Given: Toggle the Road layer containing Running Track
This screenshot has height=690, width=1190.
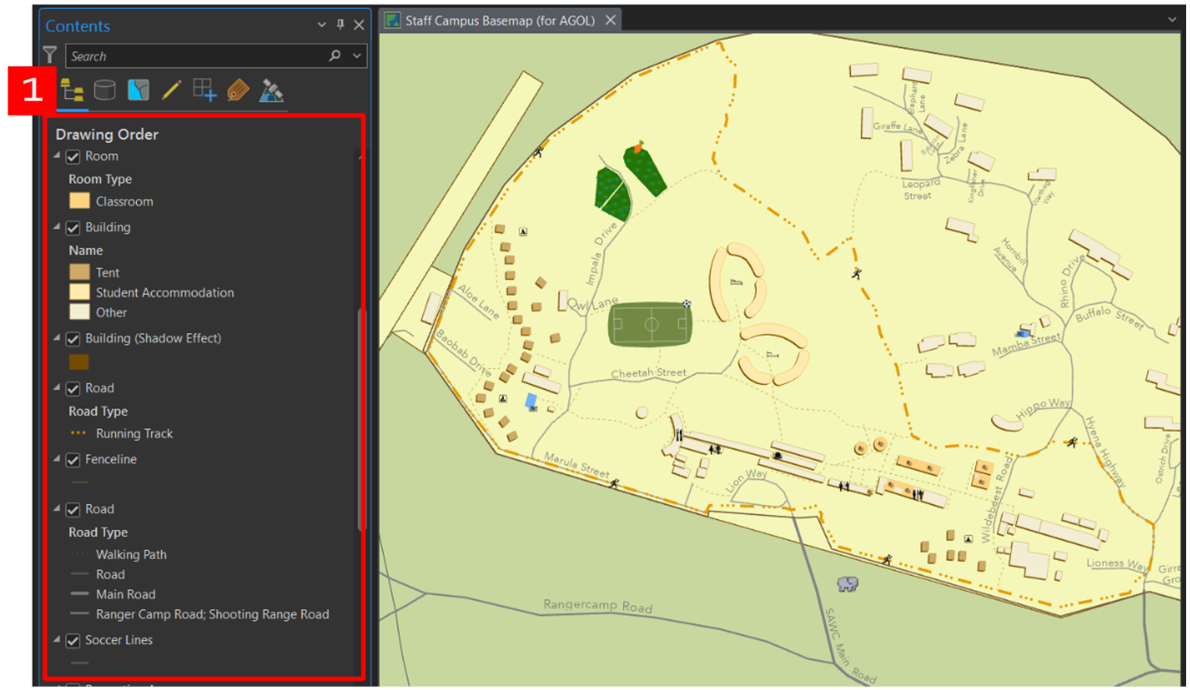Looking at the screenshot, I should click(73, 389).
